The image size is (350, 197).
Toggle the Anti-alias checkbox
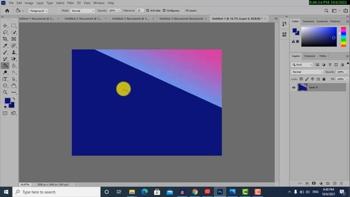[148, 10]
